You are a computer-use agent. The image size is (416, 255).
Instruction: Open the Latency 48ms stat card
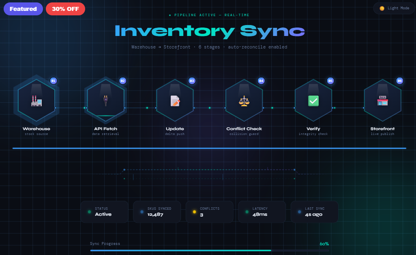coord(262,211)
